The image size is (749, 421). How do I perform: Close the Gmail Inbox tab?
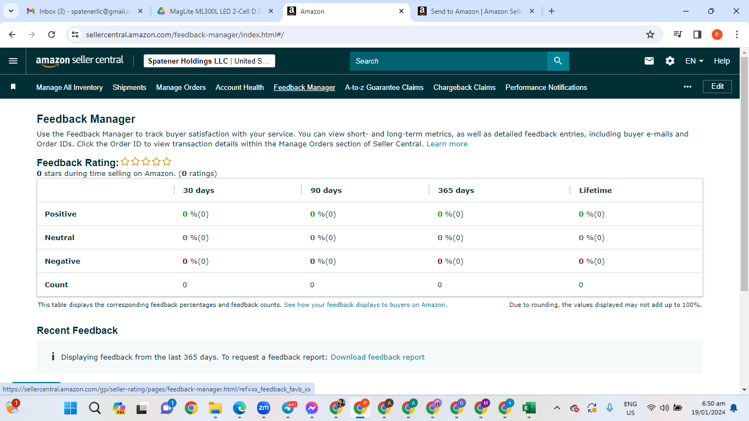tap(141, 11)
